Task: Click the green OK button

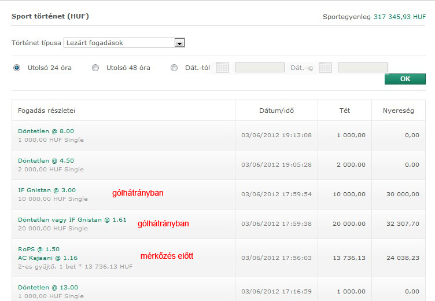Action: pyautogui.click(x=405, y=79)
